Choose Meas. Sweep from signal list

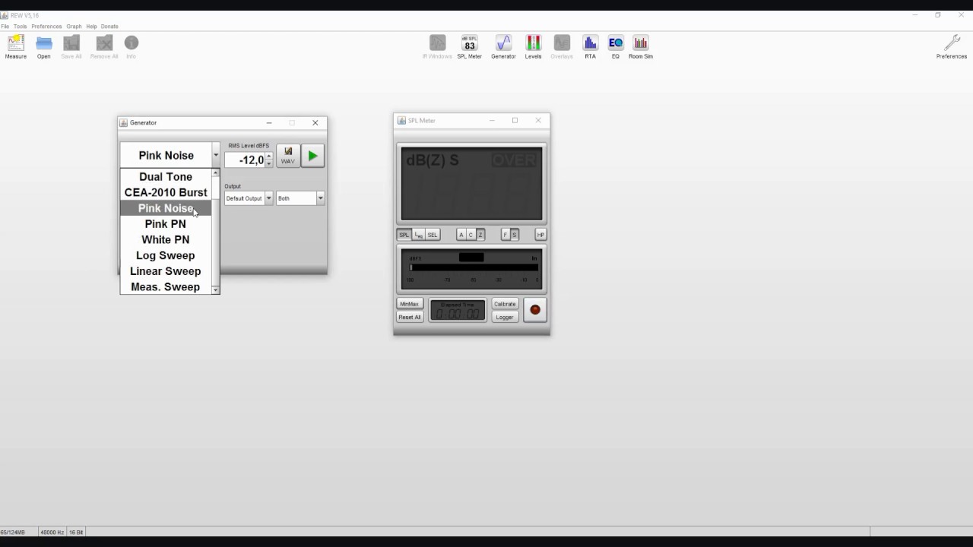pos(166,287)
